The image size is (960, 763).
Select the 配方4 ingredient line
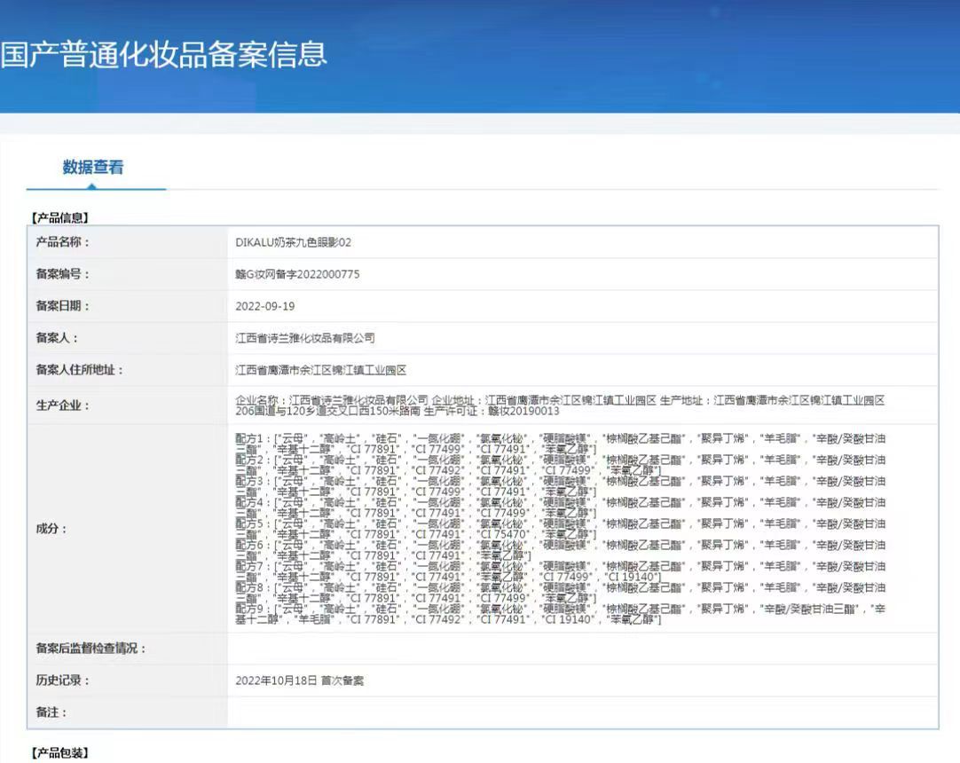pos(560,507)
